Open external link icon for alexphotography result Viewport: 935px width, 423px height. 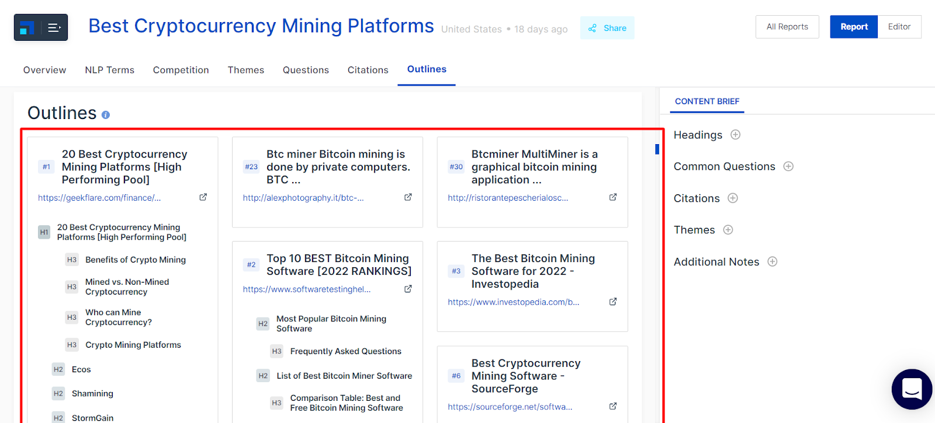pyautogui.click(x=408, y=197)
